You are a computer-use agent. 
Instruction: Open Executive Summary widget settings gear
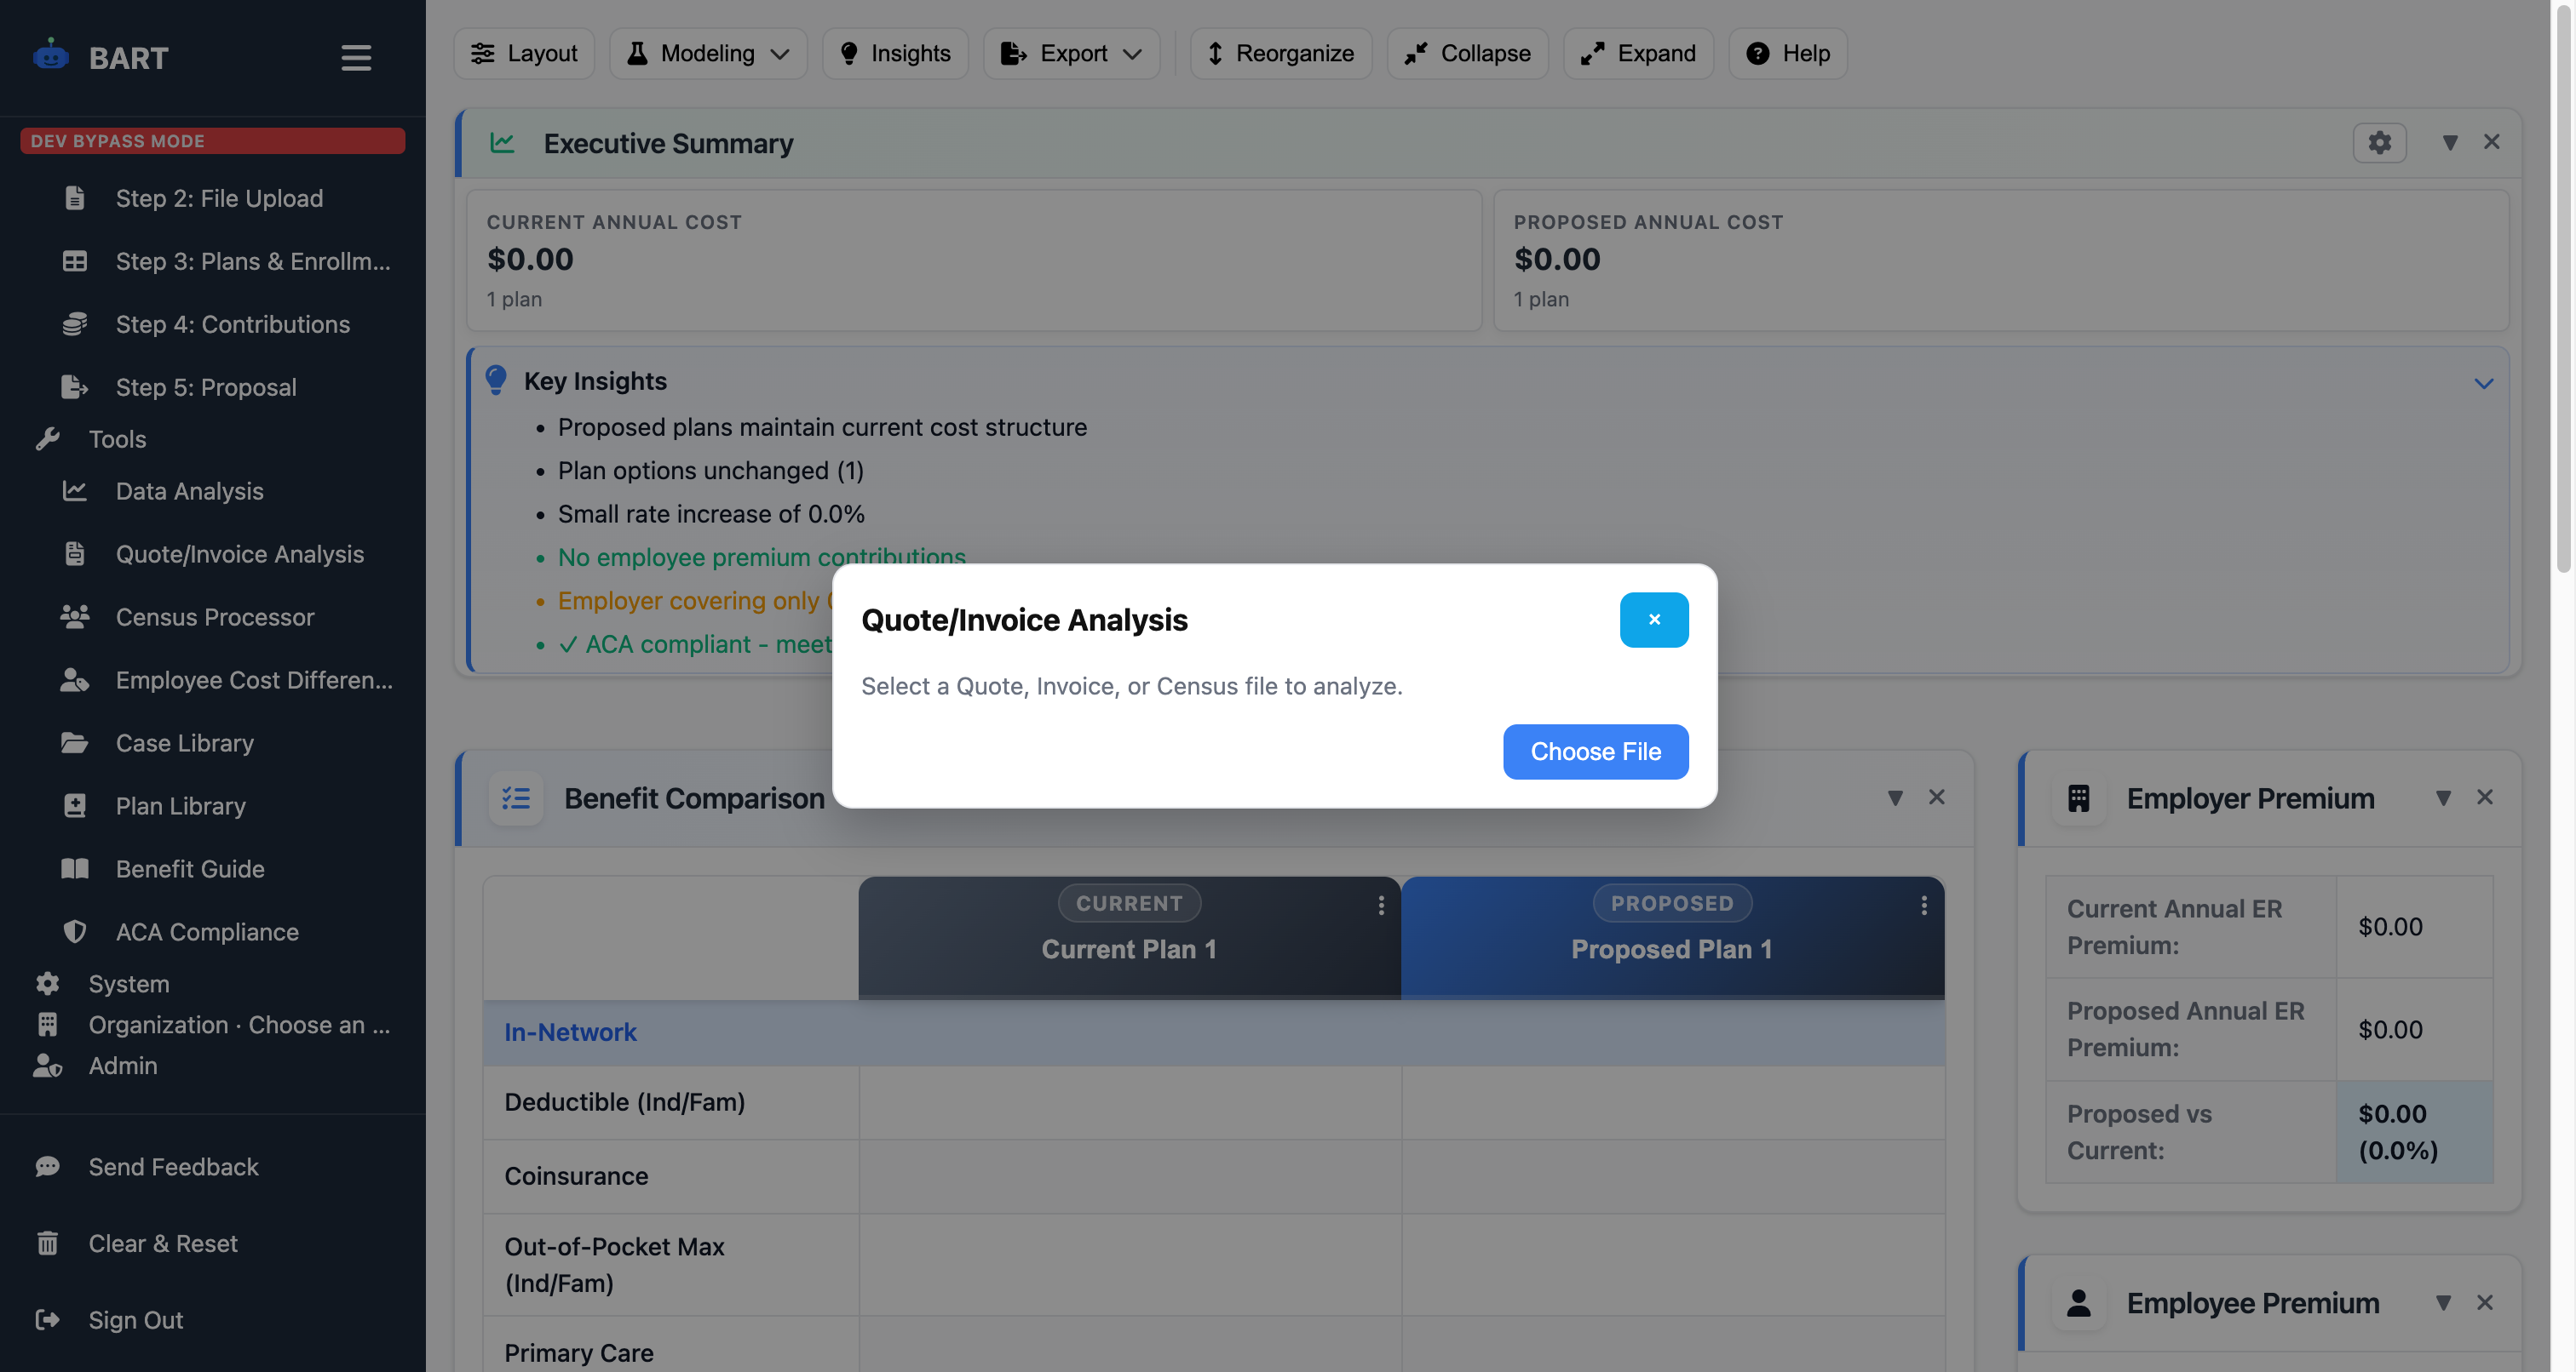pos(2379,142)
